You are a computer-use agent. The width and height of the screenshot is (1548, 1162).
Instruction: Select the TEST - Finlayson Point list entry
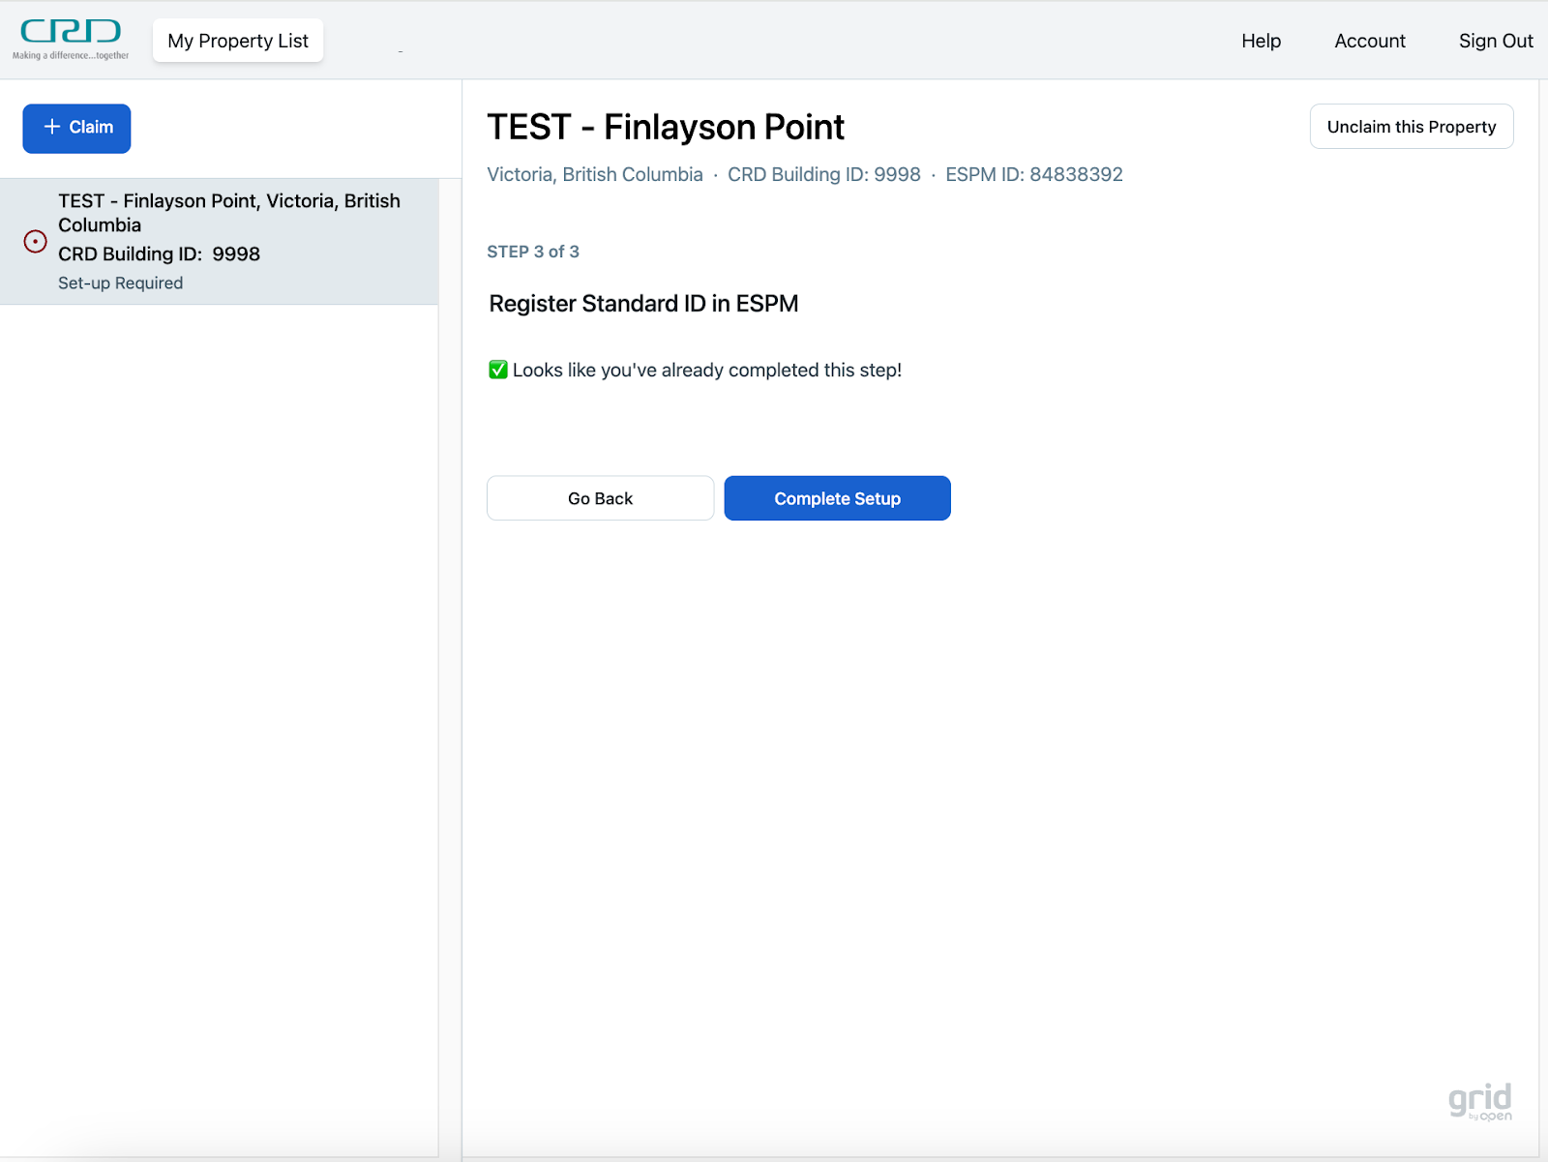(x=228, y=213)
